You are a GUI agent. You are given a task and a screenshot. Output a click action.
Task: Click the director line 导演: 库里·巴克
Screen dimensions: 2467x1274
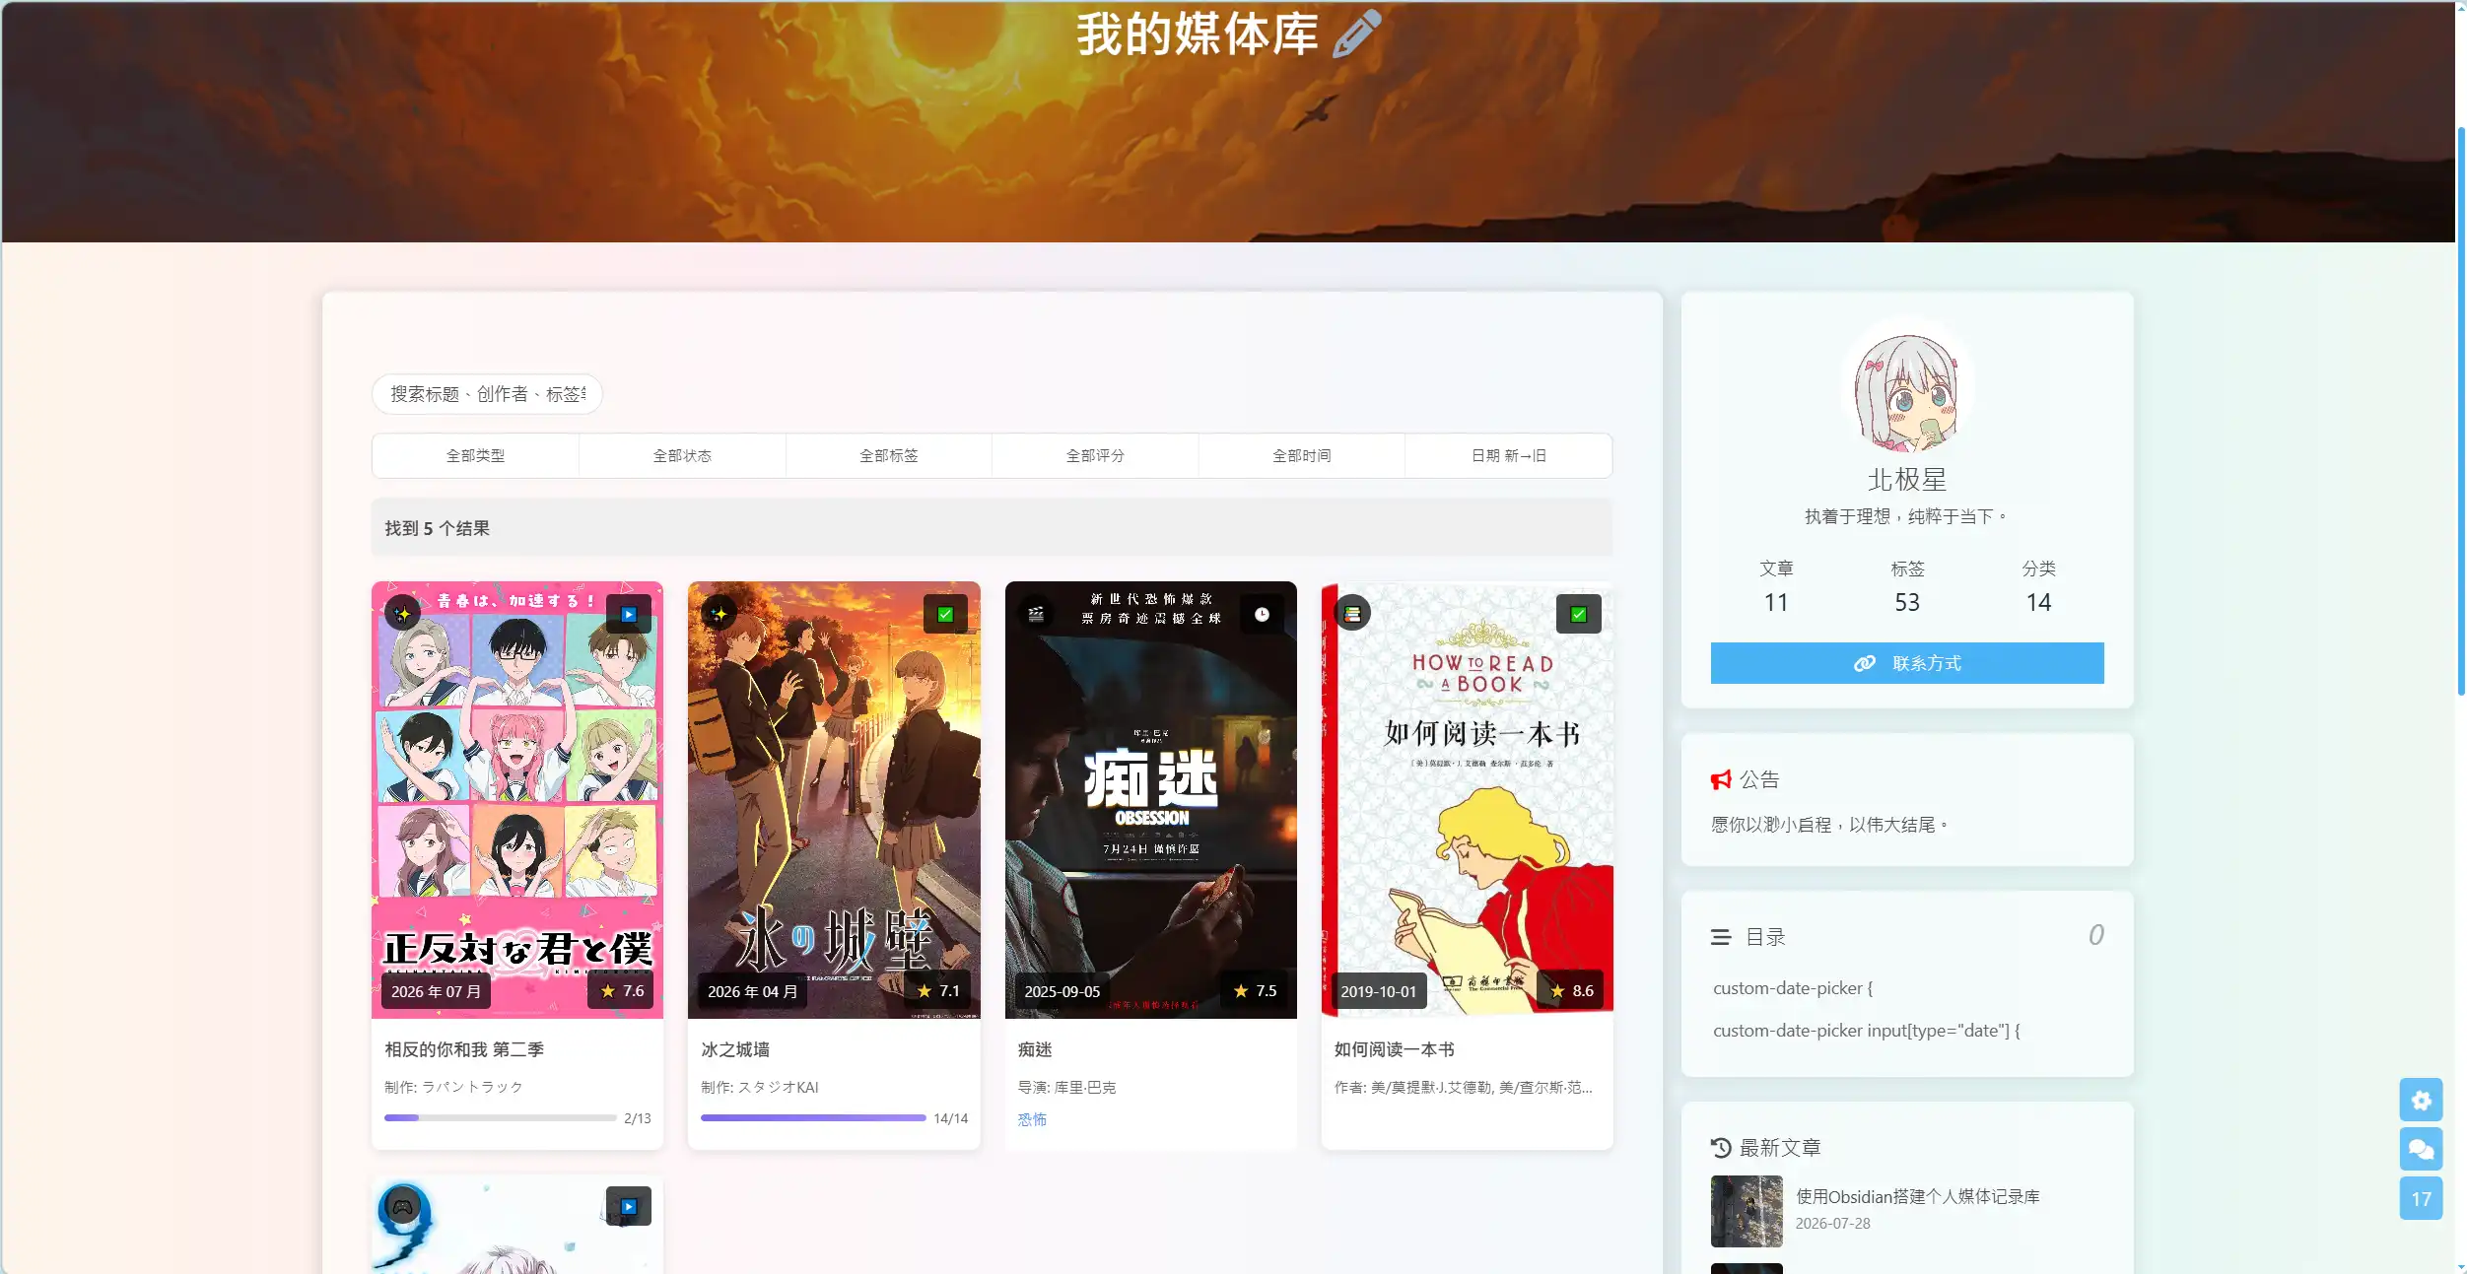tap(1066, 1087)
